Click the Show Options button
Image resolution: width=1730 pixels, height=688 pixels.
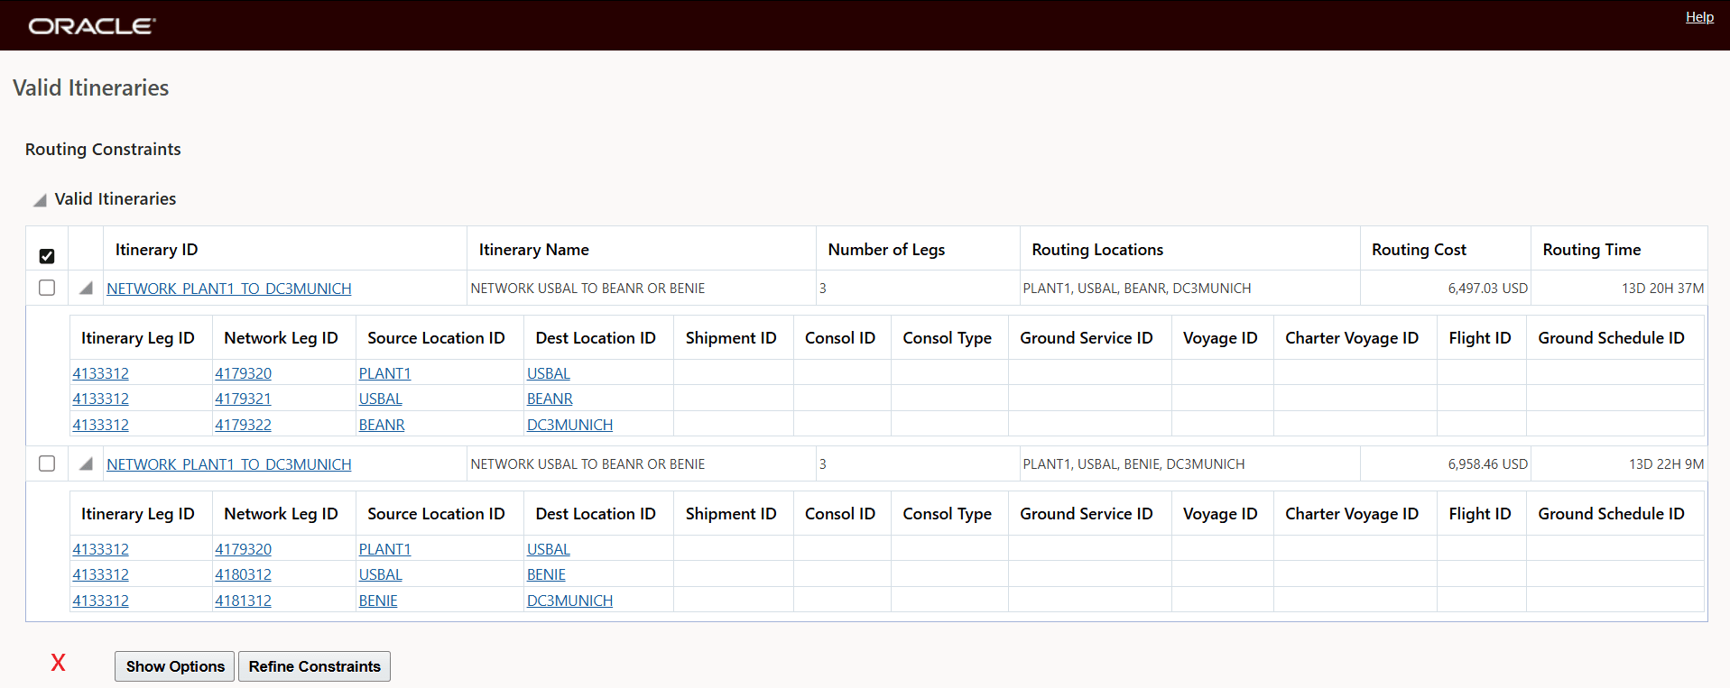[x=175, y=666]
